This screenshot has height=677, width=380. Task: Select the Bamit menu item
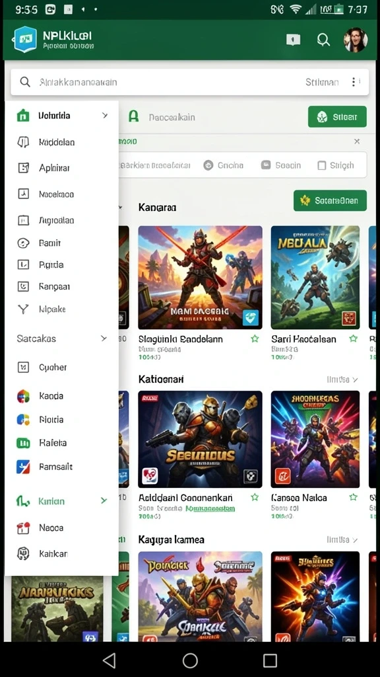[61, 243]
